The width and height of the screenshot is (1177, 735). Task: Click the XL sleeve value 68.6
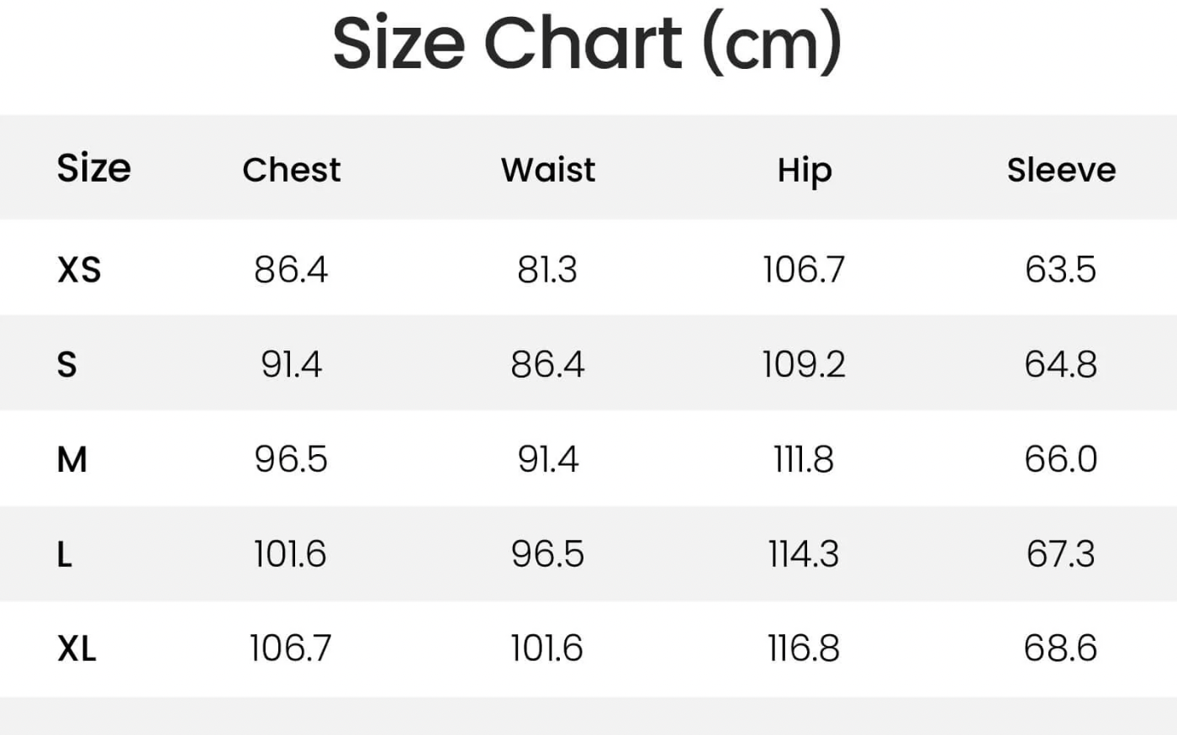(x=1060, y=649)
